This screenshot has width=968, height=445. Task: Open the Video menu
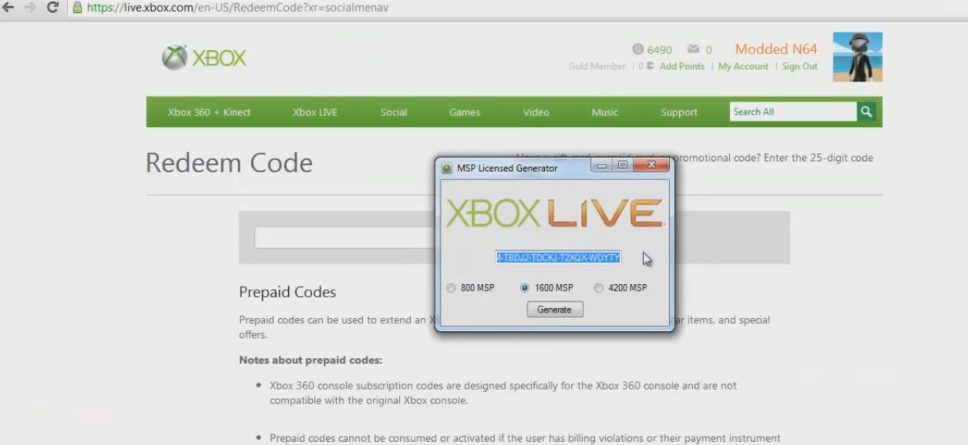(536, 112)
